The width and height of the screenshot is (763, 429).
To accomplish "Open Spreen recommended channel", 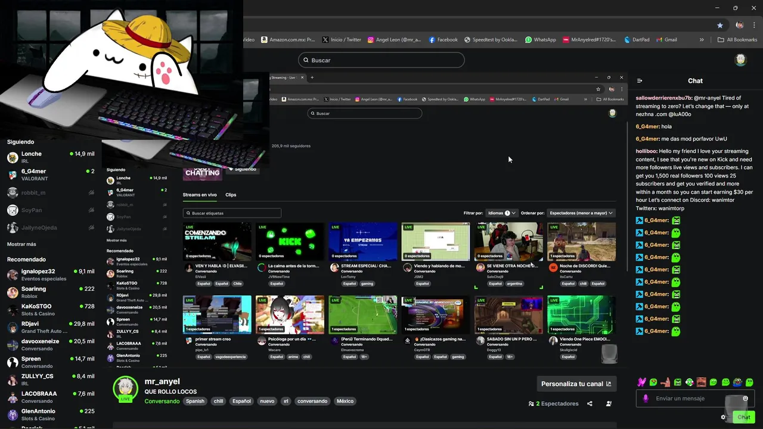I will [51, 362].
